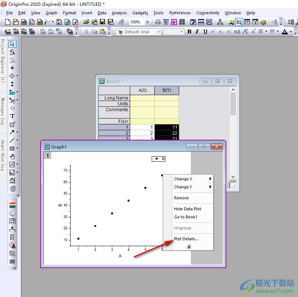Viewport: 298px width, 297px height.
Task: Open the font name dropdown
Action: [159, 32]
